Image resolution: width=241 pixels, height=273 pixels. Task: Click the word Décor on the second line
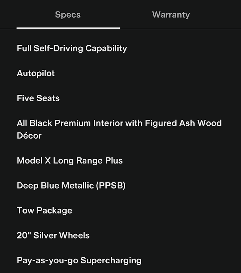click(29, 136)
